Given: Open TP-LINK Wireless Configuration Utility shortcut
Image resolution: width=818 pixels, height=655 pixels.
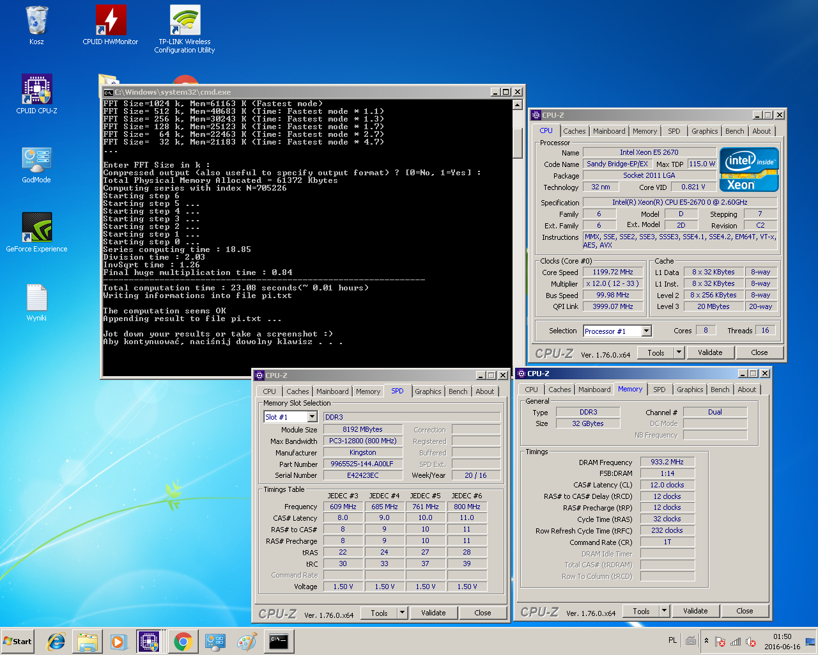Looking at the screenshot, I should pyautogui.click(x=185, y=29).
